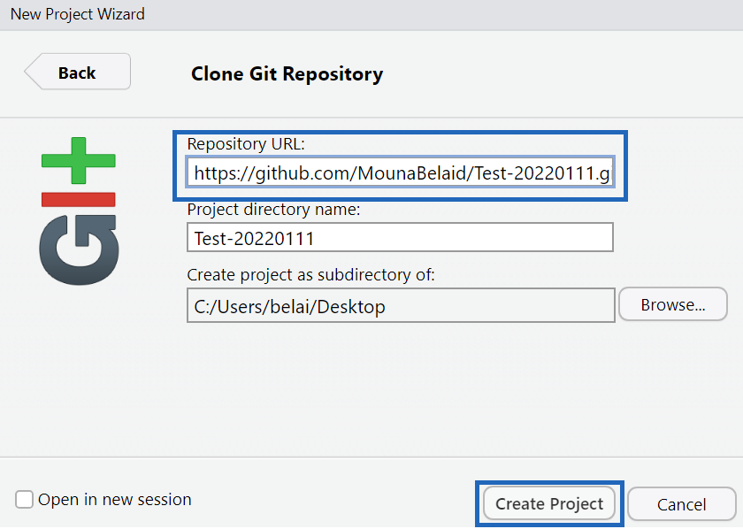Click the red minus bar in Git logo

click(x=79, y=200)
